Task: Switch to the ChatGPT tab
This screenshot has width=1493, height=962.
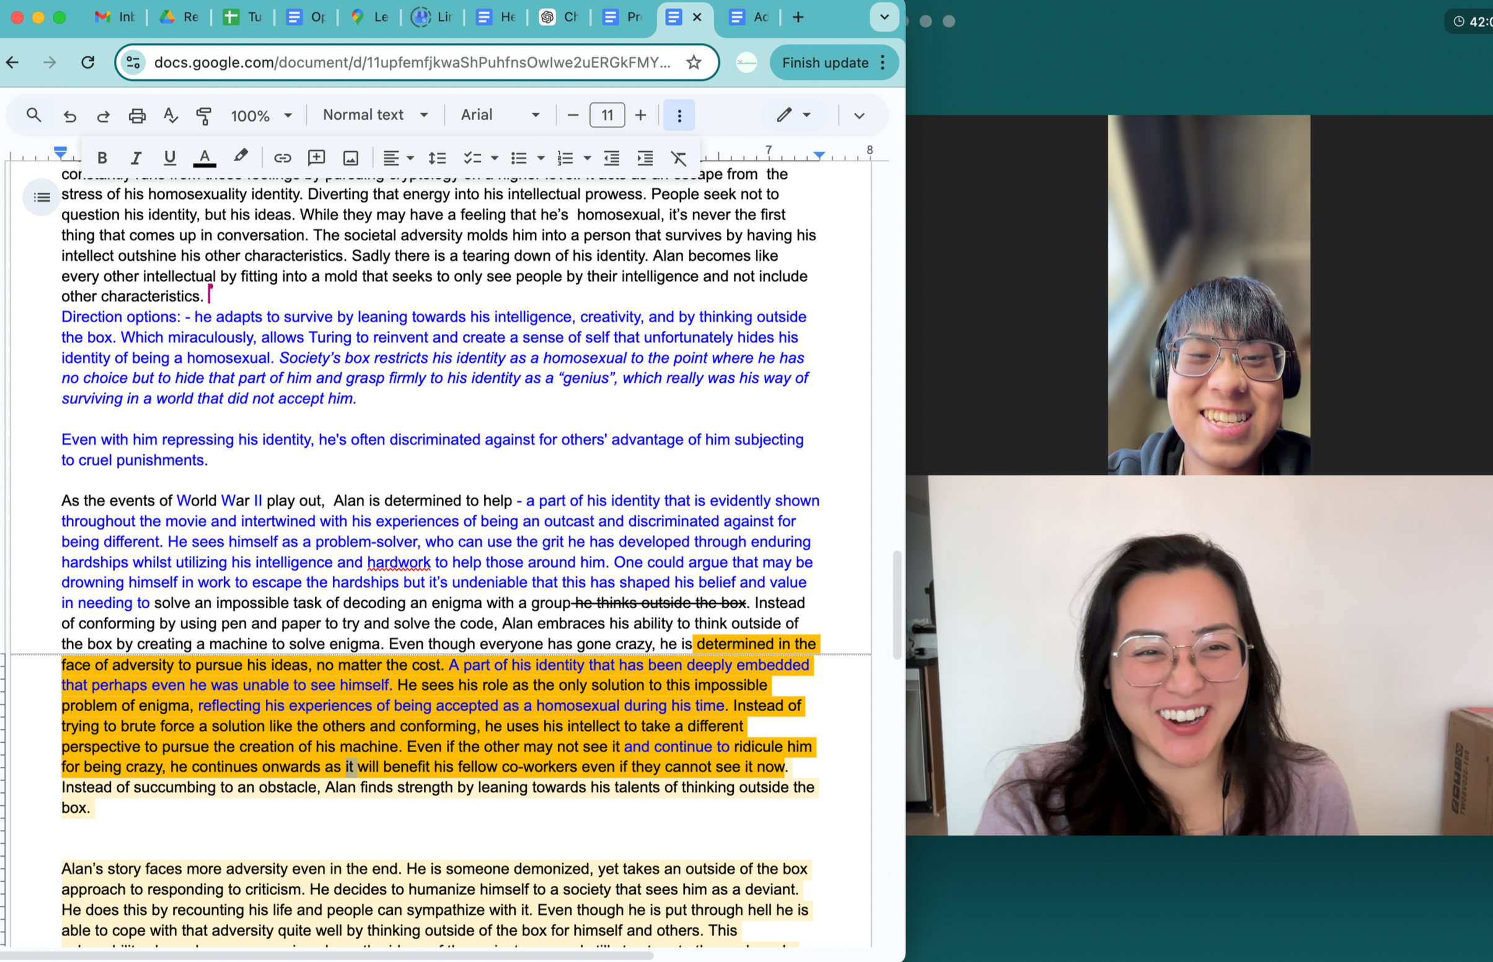Action: 558,17
